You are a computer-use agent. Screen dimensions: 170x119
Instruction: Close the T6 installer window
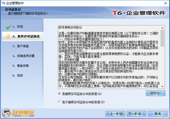(165, 3)
